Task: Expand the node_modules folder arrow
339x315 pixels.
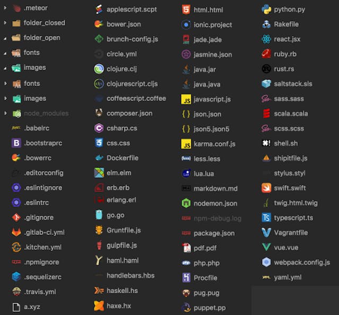Action: click(x=5, y=113)
